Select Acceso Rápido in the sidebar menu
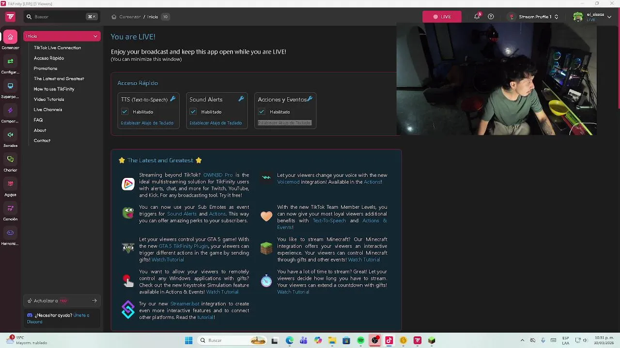 click(x=49, y=58)
